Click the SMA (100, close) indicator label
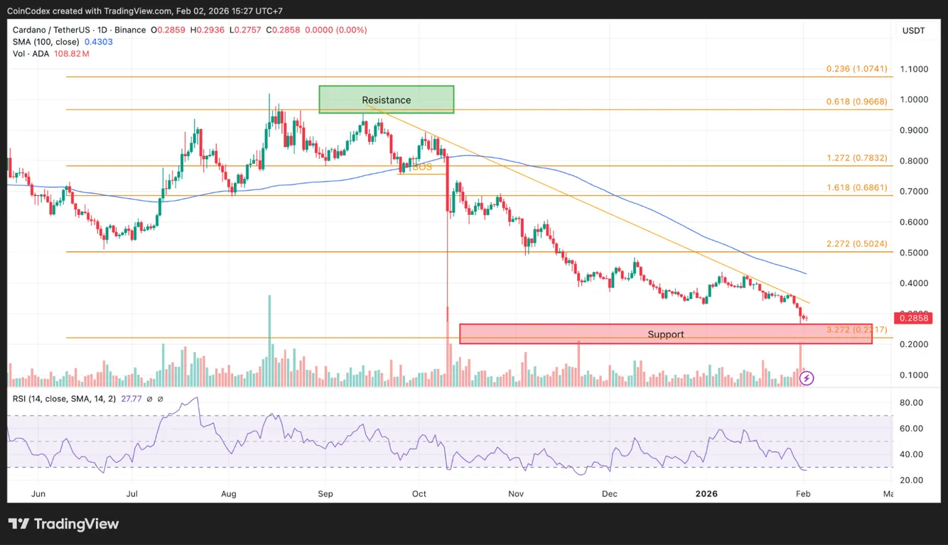948x545 pixels. pos(45,42)
